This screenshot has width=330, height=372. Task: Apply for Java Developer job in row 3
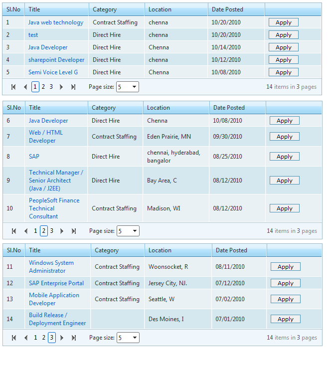point(284,47)
